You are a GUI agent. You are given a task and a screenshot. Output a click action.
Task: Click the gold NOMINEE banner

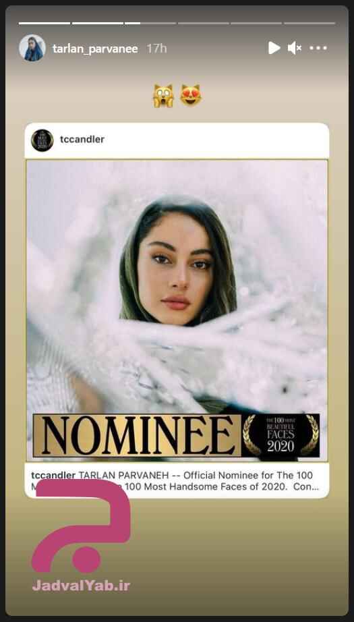[137, 435]
